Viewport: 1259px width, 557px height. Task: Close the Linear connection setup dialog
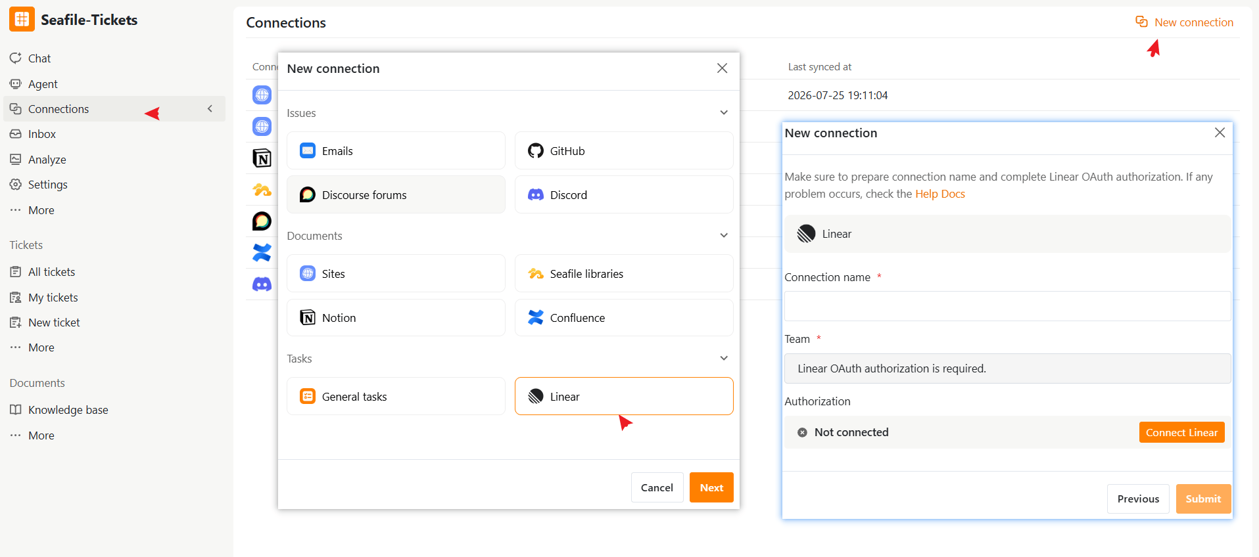pyautogui.click(x=1220, y=133)
